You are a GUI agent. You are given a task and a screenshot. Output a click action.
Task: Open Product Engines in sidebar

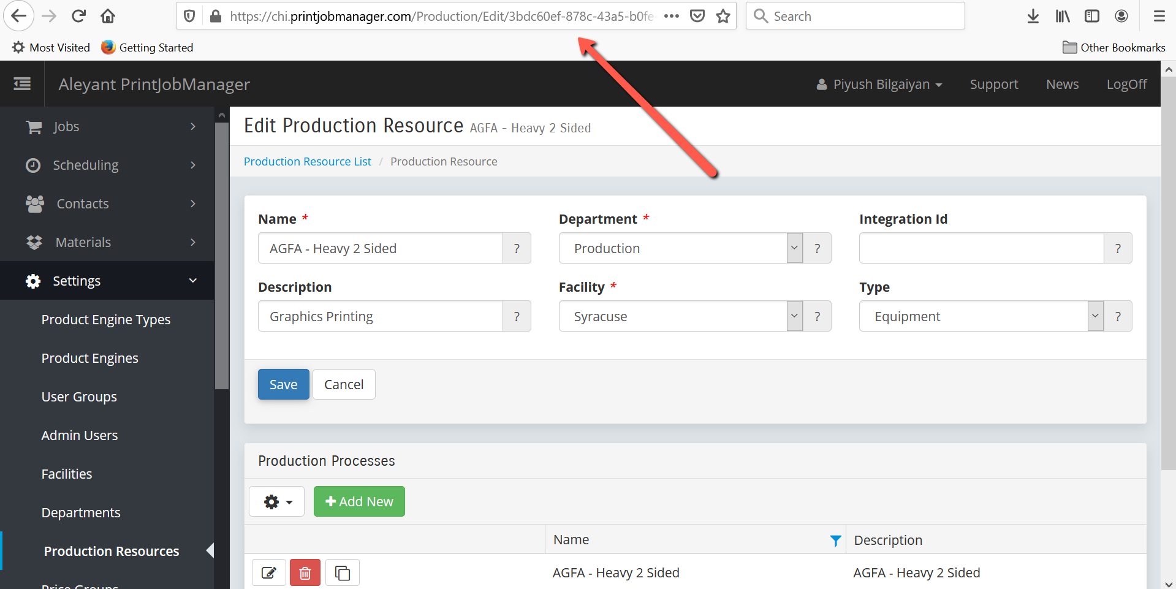pos(90,358)
